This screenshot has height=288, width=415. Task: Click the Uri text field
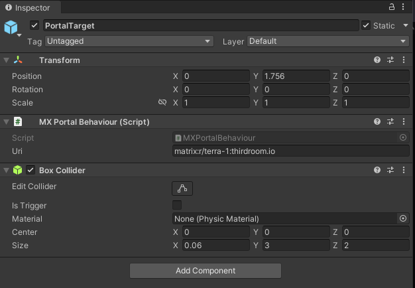(x=290, y=151)
